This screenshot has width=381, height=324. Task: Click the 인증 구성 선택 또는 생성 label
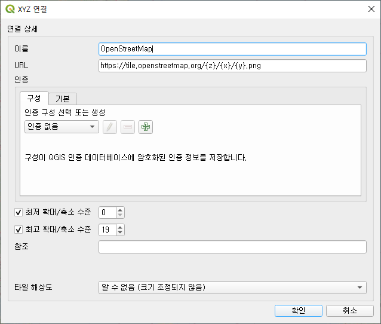65,112
